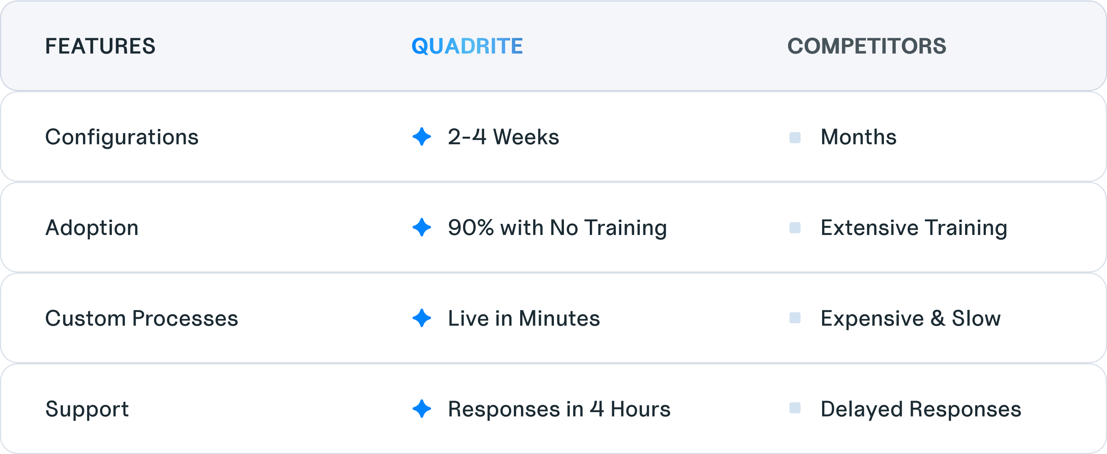This screenshot has width=1107, height=454.
Task: Click the pale square icon beside Extensive Training
Action: pyautogui.click(x=795, y=228)
